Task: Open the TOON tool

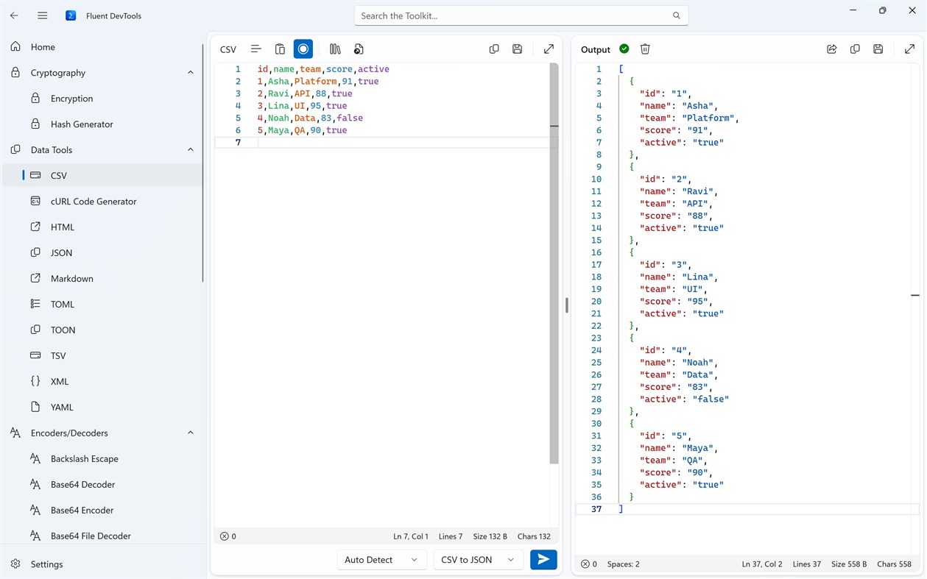Action: (103, 330)
